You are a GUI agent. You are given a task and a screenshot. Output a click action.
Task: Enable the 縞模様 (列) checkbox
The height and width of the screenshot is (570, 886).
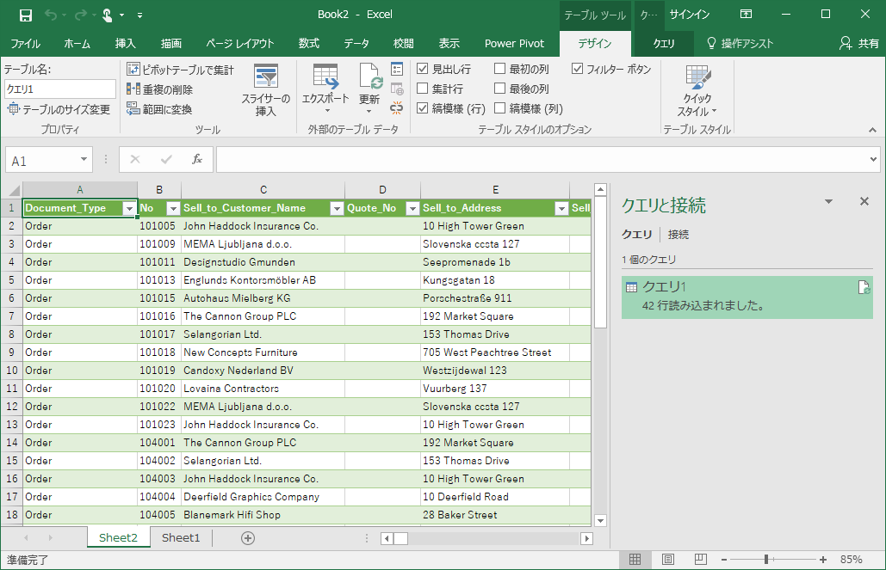click(499, 107)
